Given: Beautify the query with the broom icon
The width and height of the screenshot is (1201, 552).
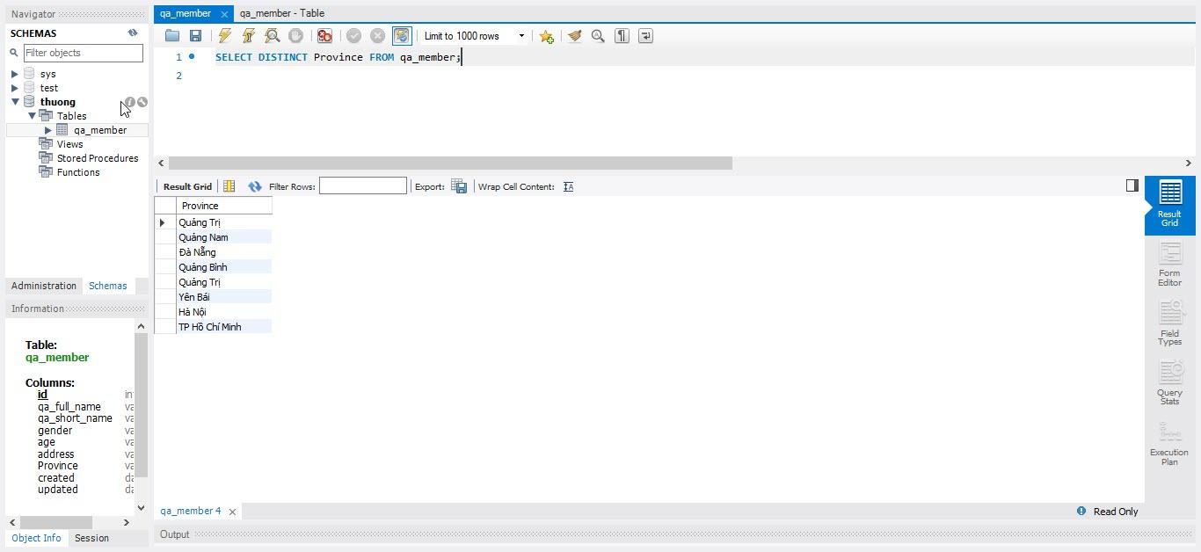Looking at the screenshot, I should (574, 36).
